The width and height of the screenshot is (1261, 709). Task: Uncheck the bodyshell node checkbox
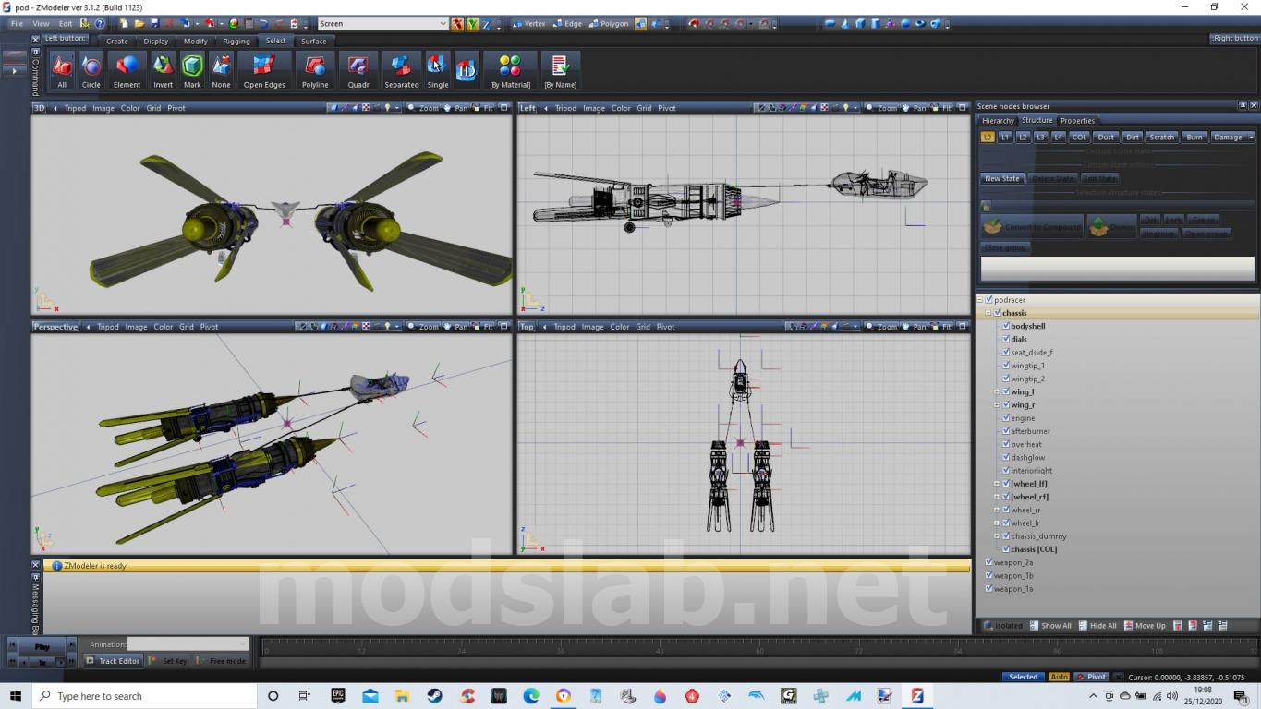(1006, 326)
